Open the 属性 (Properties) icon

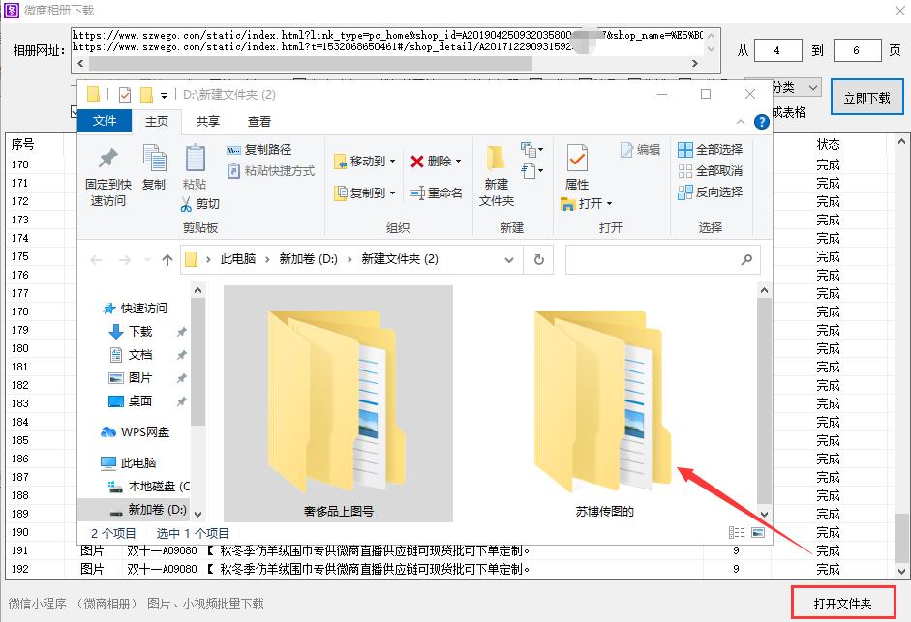coord(576,164)
